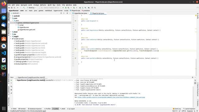Viewport: 199px width, 112px height.
Task: Click the green Run app toolbar icon
Action: pyautogui.click(x=63, y=7)
